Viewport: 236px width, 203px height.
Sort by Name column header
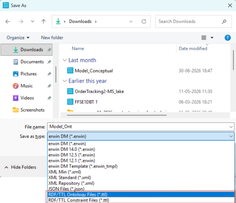coord(78,48)
